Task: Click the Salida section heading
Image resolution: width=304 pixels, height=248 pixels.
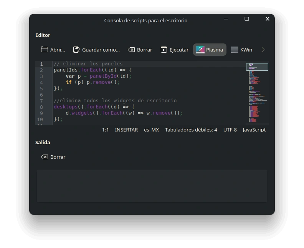Action: 43,143
